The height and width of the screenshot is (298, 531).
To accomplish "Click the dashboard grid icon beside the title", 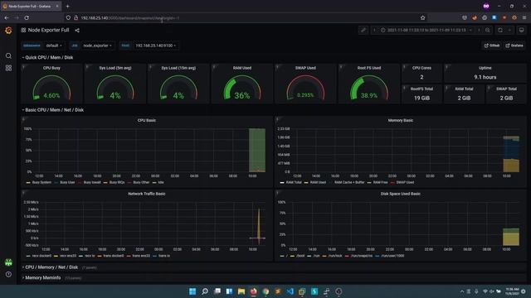I will 23,30.
